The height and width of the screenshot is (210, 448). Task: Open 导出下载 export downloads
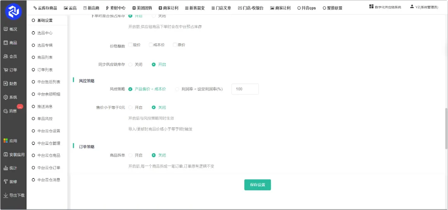(14, 195)
